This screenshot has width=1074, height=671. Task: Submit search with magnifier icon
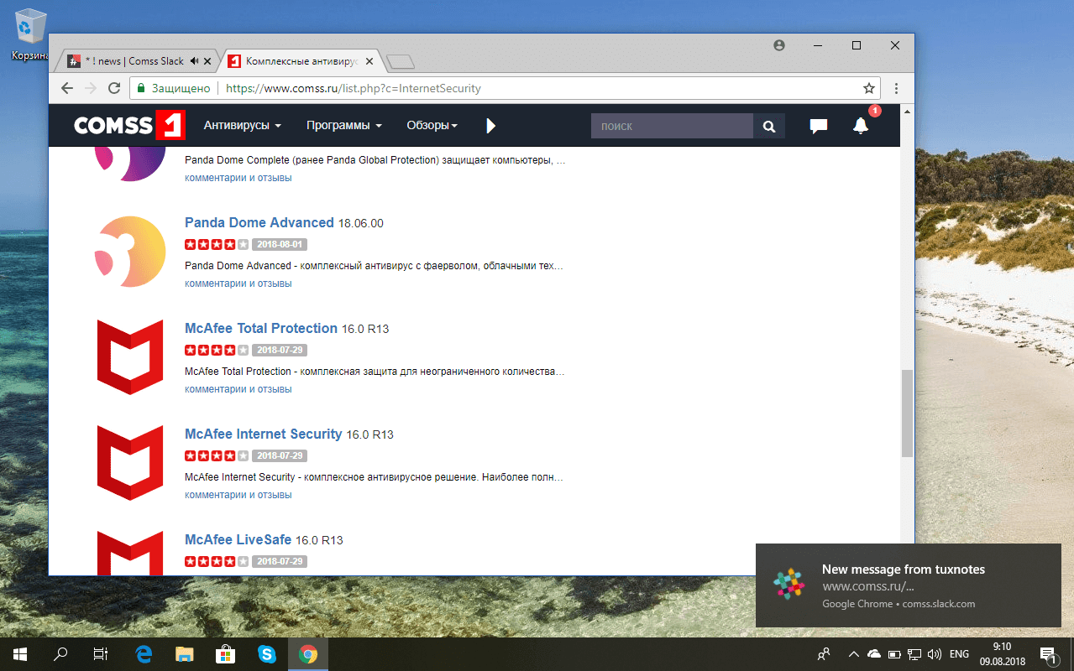(768, 126)
